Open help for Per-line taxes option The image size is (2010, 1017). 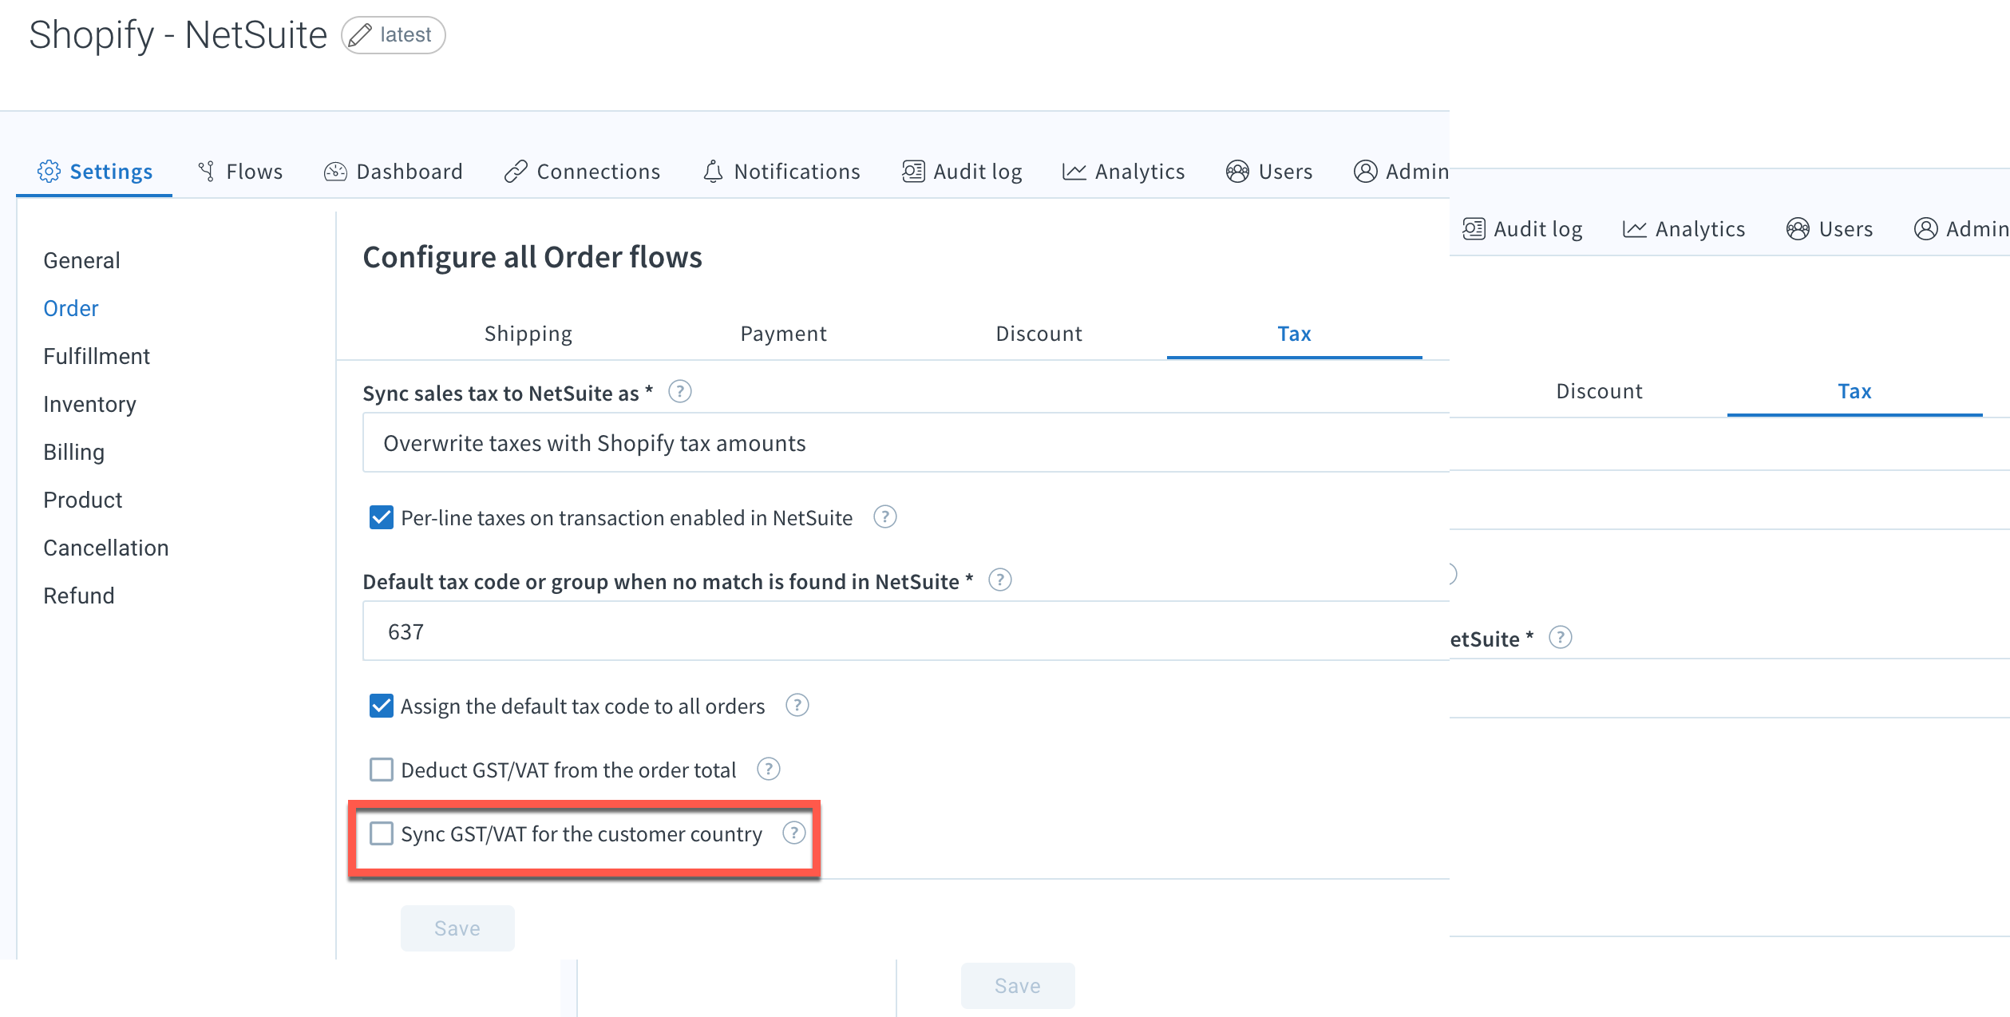[x=885, y=517]
